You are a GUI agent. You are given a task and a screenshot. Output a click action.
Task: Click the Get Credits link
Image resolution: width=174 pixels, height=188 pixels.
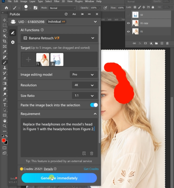pos(91,169)
